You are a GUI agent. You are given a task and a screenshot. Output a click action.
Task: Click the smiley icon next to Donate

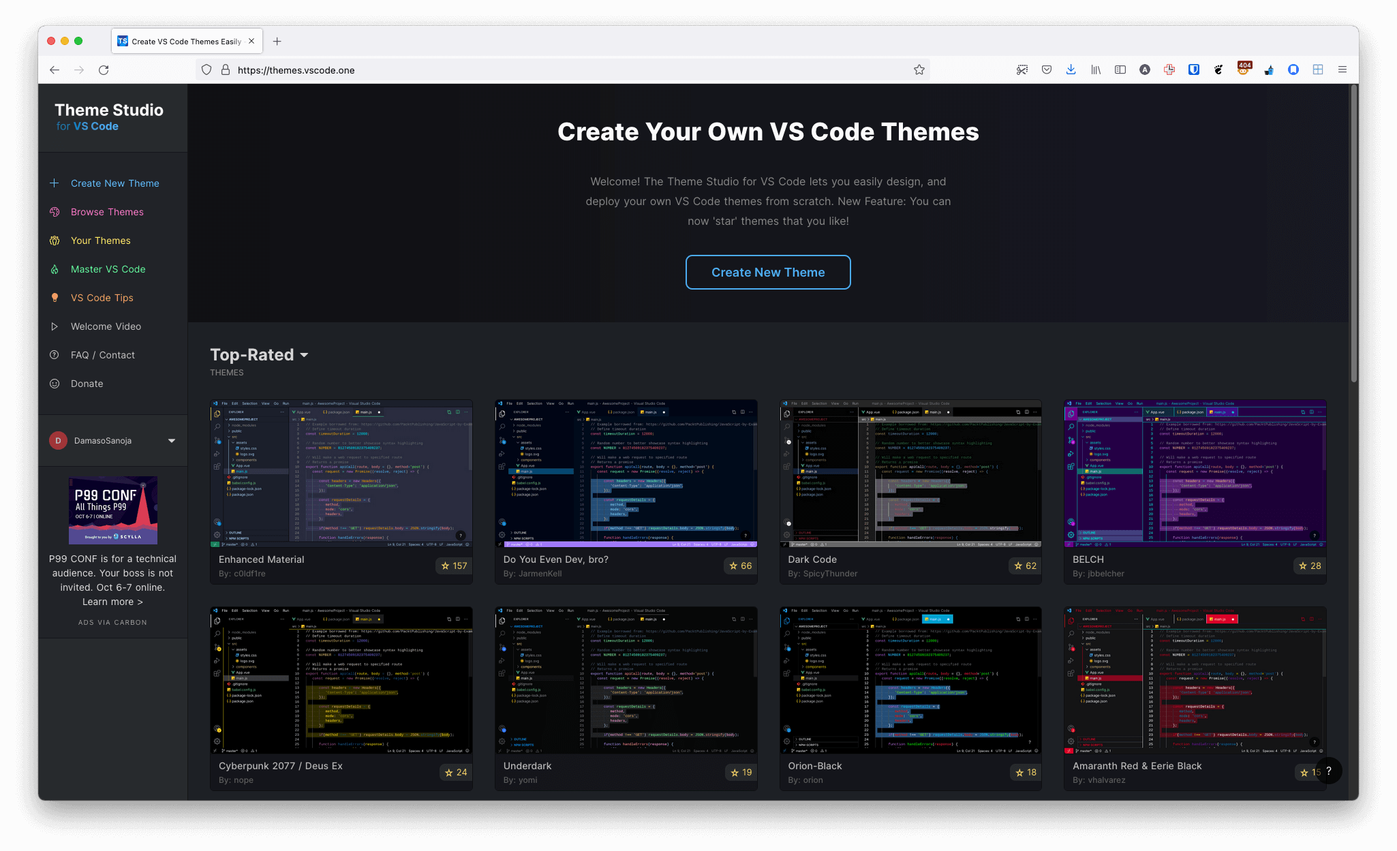tap(55, 384)
